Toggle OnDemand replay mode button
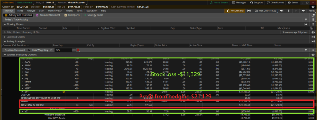 coord(235,11)
